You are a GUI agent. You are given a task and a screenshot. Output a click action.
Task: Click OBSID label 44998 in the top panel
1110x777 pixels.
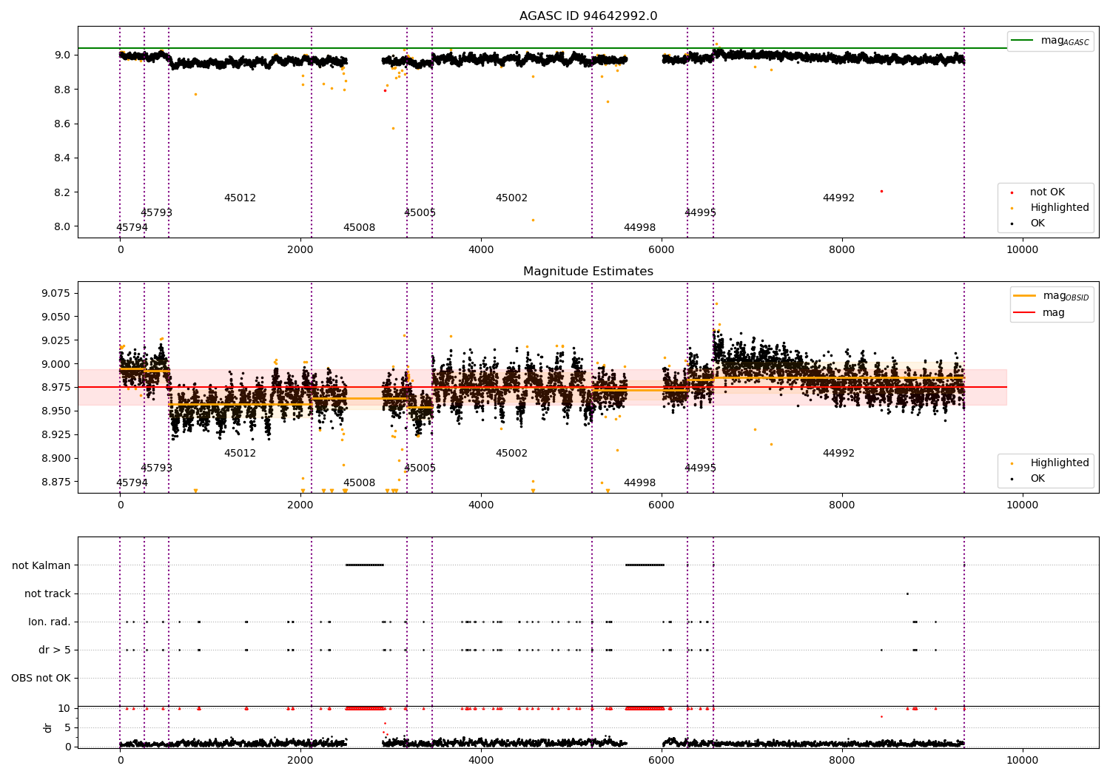pyautogui.click(x=639, y=227)
